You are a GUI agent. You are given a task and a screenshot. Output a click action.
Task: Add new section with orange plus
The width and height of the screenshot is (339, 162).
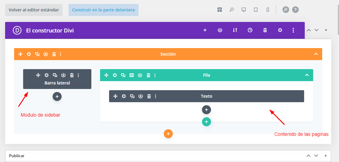pos(168,134)
